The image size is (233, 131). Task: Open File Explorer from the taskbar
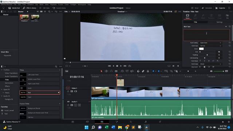[x=120, y=127]
